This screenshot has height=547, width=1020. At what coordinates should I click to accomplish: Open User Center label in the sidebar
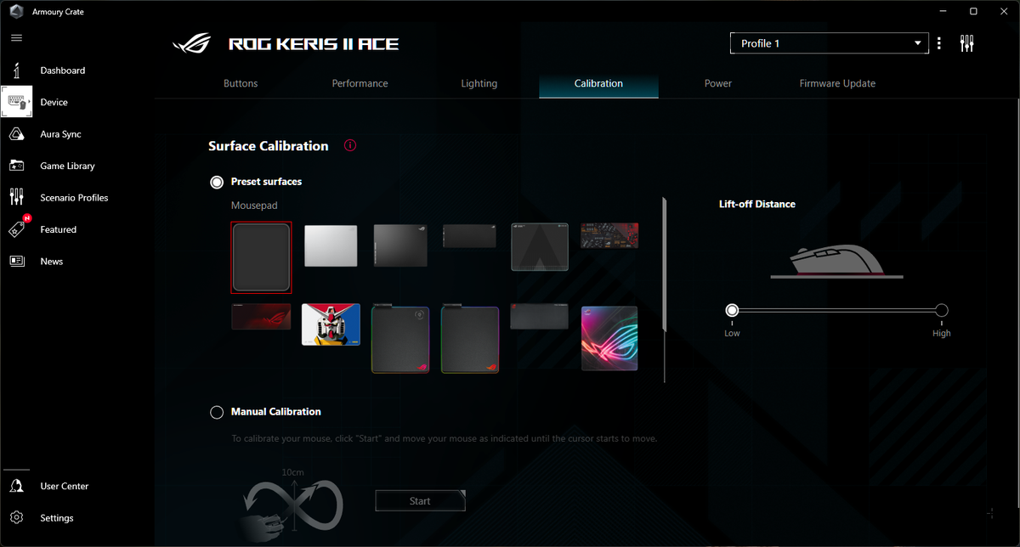click(x=65, y=486)
